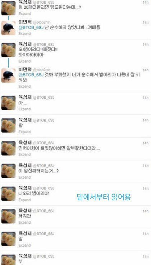This screenshot has height=265, width=151.
Task: Click chick avatar beside the '아....' tweet
Action: coord(8,103)
